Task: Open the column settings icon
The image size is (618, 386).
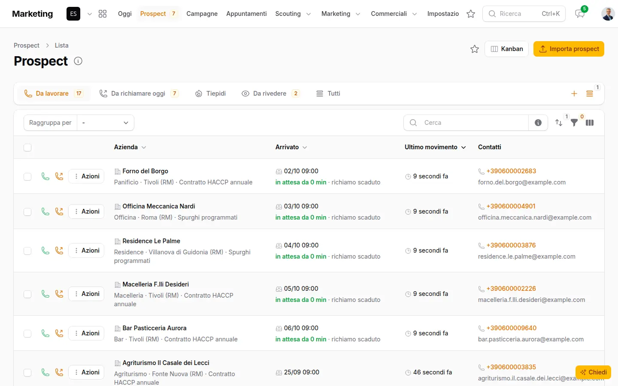Action: click(590, 123)
